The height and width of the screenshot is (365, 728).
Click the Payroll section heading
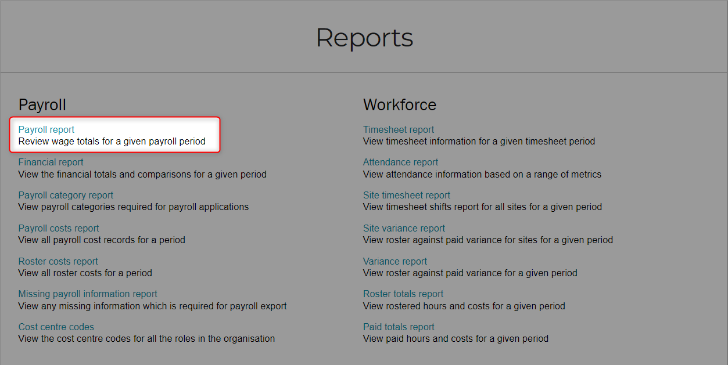pyautogui.click(x=42, y=105)
